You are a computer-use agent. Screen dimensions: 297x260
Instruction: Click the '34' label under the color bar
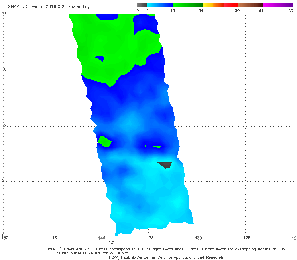[x=201, y=10]
